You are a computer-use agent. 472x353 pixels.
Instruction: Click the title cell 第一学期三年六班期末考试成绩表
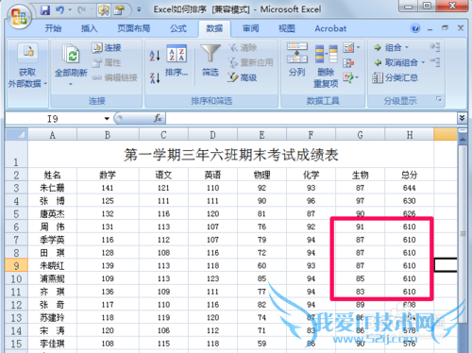(231, 155)
